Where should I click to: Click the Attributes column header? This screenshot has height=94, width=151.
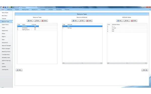pos(70,25)
